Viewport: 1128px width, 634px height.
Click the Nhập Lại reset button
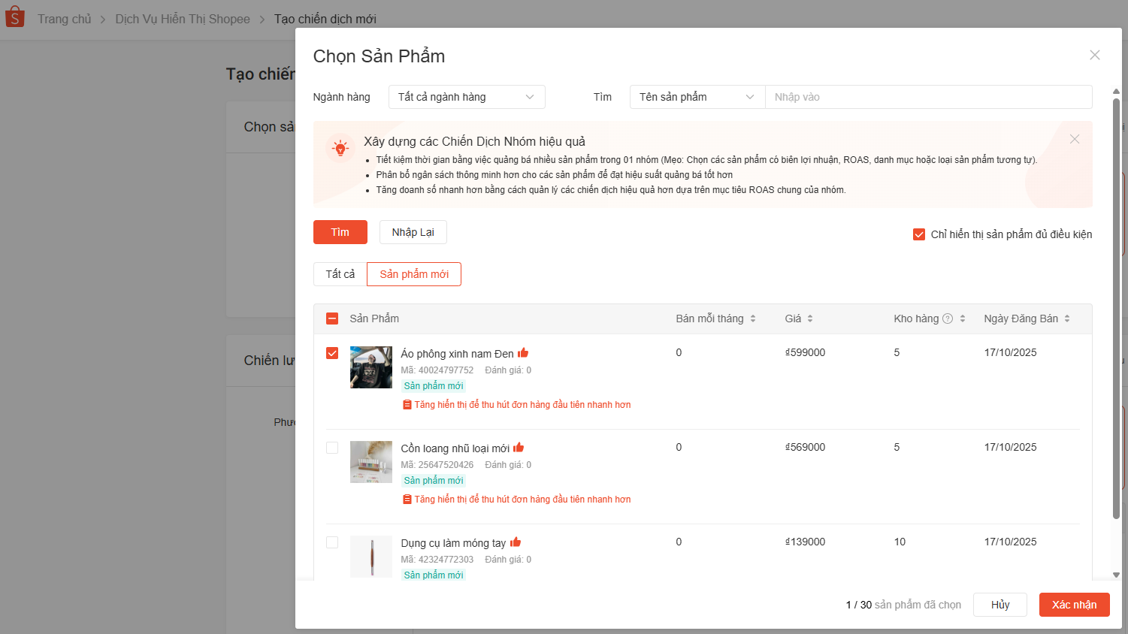(413, 232)
